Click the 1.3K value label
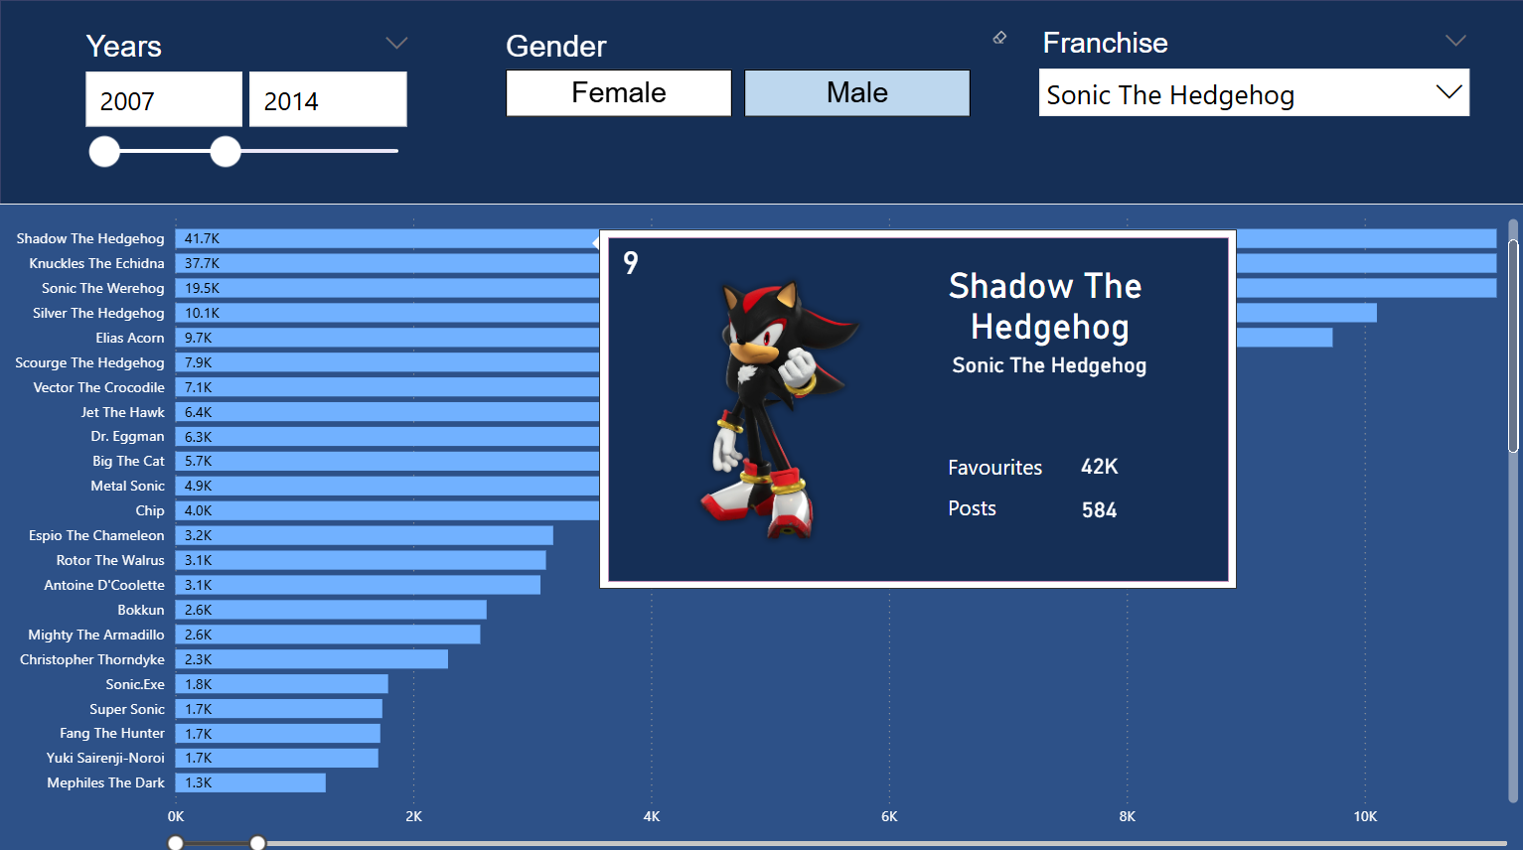 coord(199,782)
